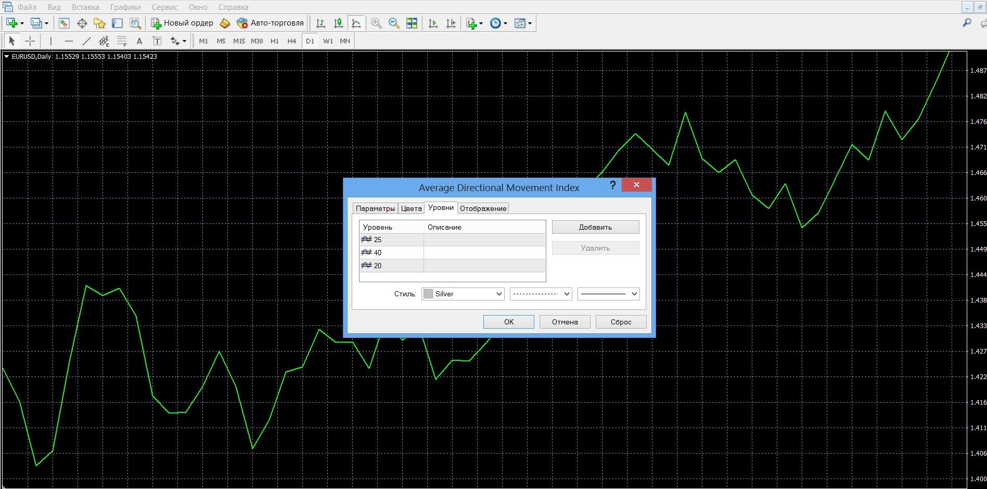The height and width of the screenshot is (489, 987).
Task: Open the Вставка menu
Action: pyautogui.click(x=85, y=7)
